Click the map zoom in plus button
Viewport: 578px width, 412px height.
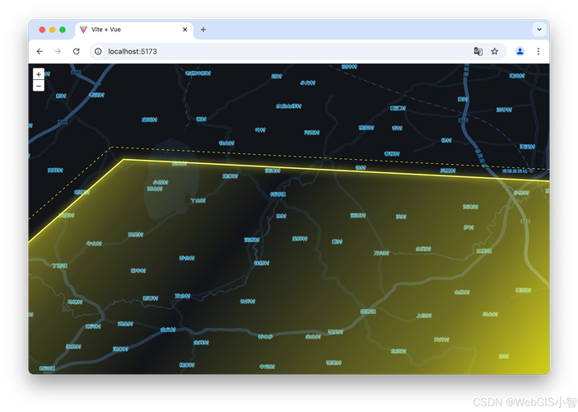point(39,74)
